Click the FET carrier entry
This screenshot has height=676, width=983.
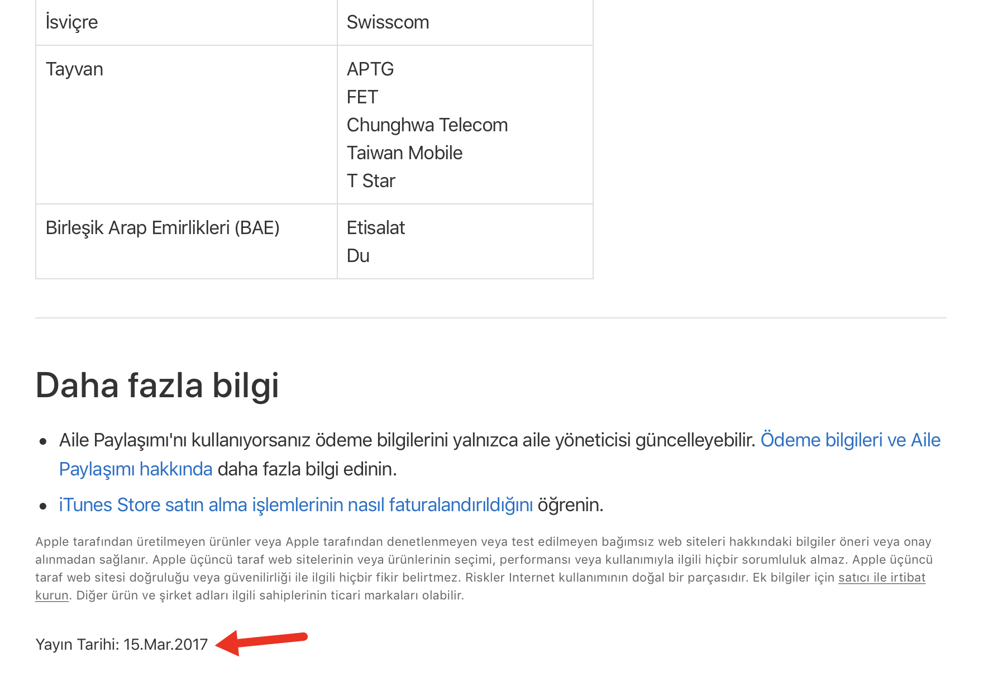point(362,97)
